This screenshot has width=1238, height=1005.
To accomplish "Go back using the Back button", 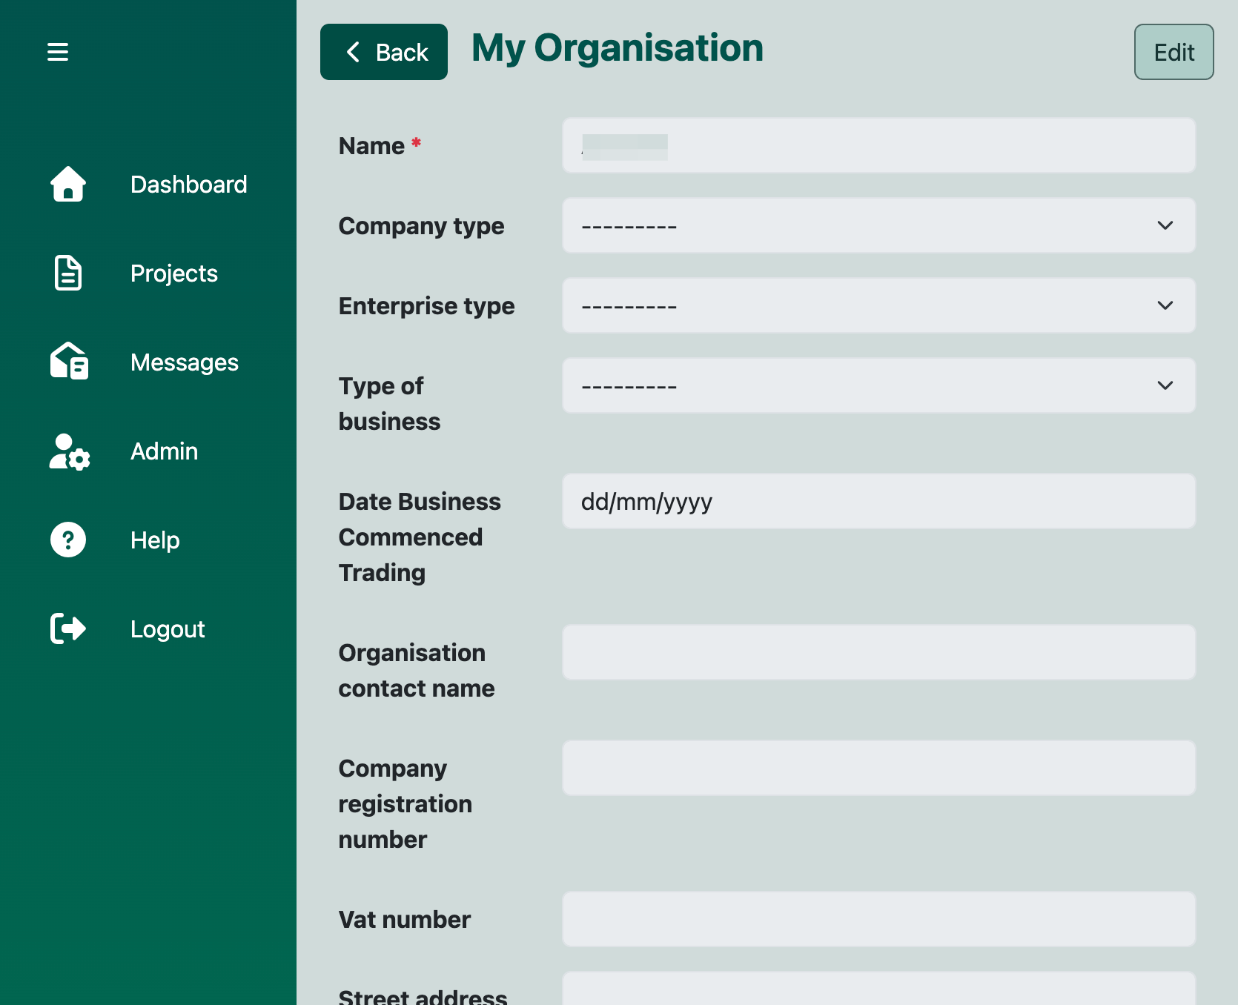I will coord(384,52).
